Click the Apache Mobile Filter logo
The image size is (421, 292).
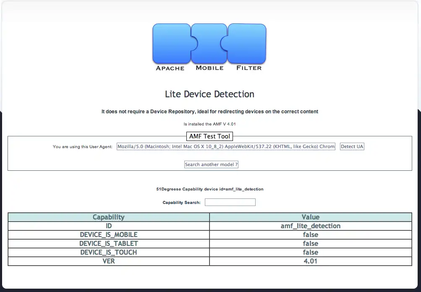point(209,47)
